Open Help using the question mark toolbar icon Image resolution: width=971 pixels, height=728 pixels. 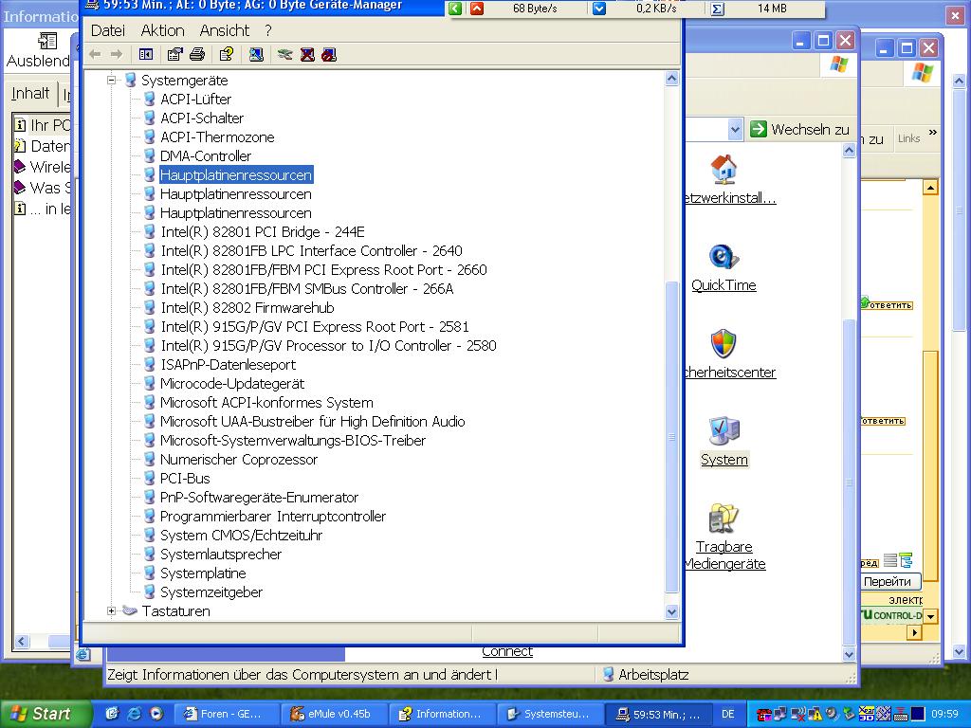point(226,54)
